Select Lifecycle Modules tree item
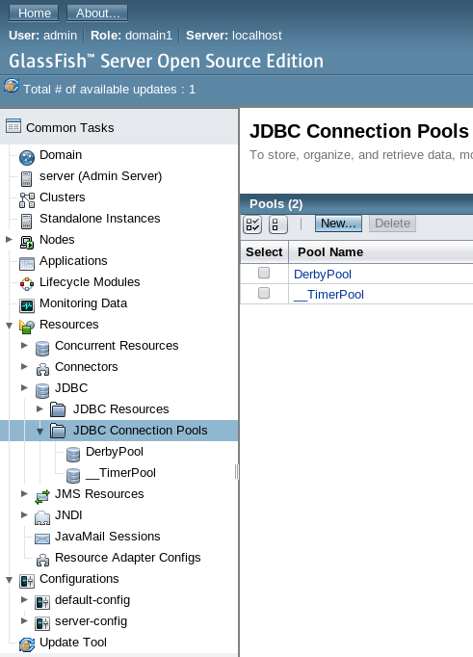This screenshot has width=473, height=657. [90, 282]
